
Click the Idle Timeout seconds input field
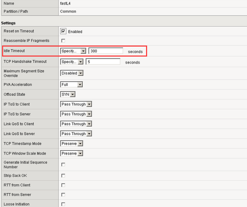point(105,51)
